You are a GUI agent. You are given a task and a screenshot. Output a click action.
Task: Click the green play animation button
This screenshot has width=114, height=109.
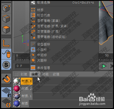click(104, 66)
